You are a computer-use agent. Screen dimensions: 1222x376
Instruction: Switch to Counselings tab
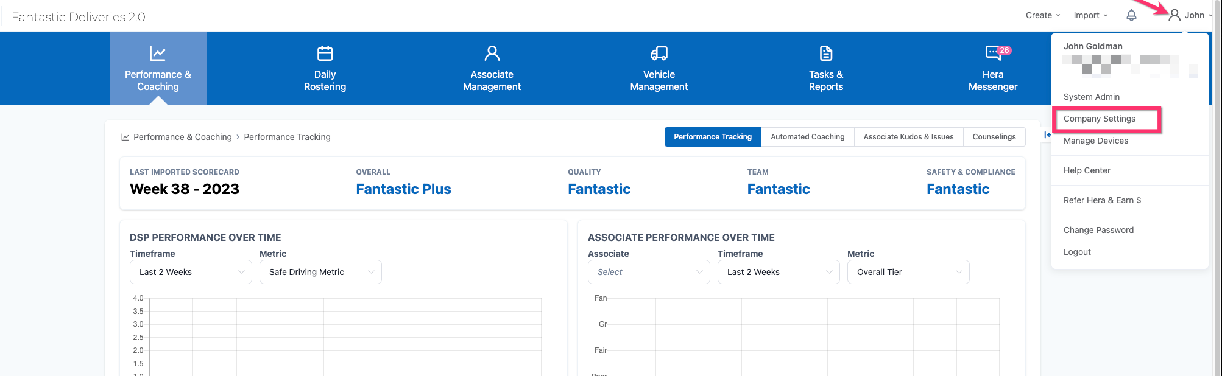(994, 137)
